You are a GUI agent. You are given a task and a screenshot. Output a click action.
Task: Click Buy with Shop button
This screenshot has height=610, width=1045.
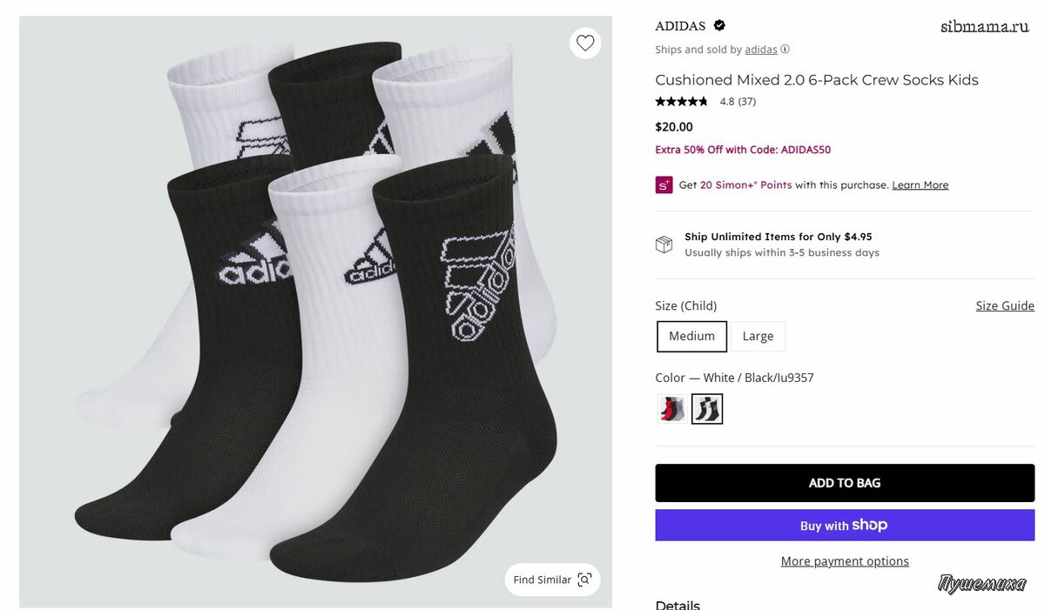pos(844,526)
